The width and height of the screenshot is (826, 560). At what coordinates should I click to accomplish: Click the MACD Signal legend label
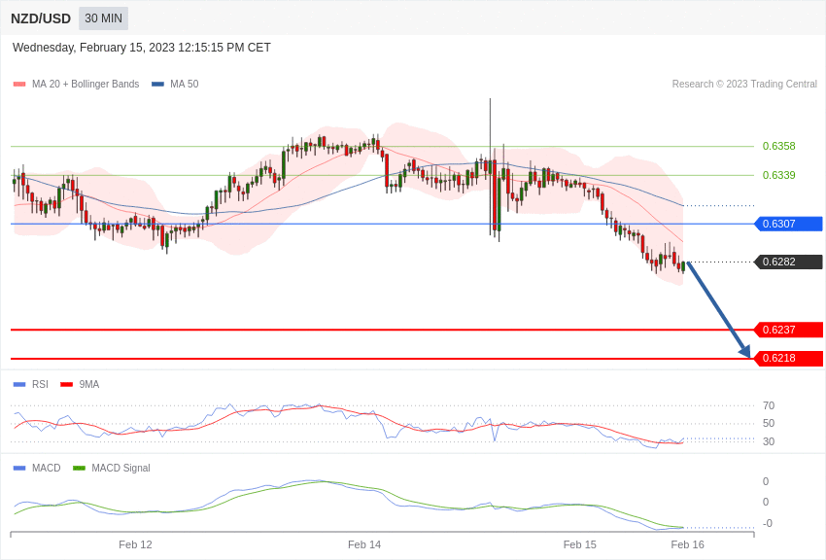[120, 468]
